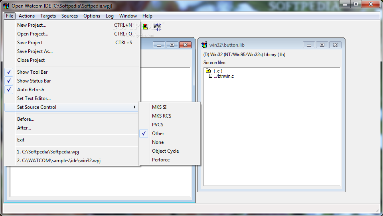Disable Auto Refresh option
Viewport: 383px width, 216px height.
tap(72, 90)
